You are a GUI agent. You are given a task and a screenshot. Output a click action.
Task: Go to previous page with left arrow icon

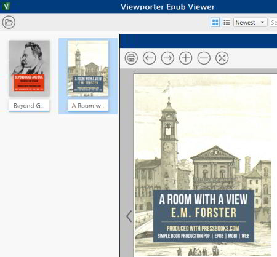click(150, 58)
